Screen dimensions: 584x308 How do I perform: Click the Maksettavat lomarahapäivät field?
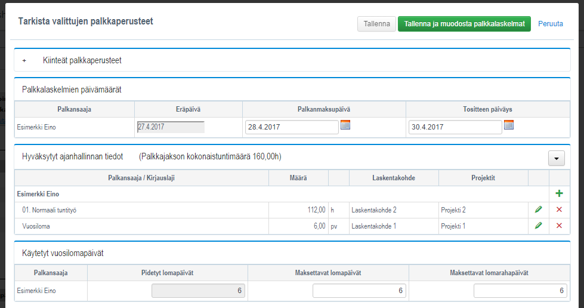coord(520,291)
